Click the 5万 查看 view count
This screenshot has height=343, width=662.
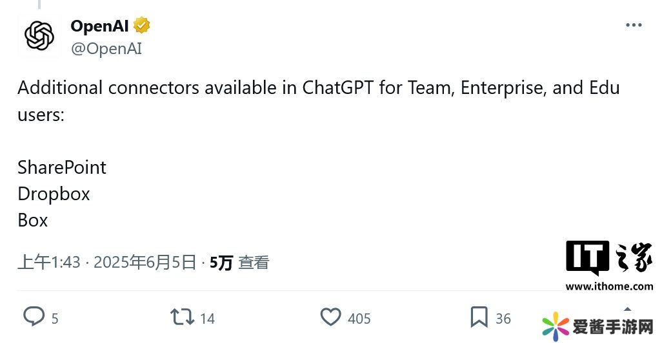tap(239, 263)
